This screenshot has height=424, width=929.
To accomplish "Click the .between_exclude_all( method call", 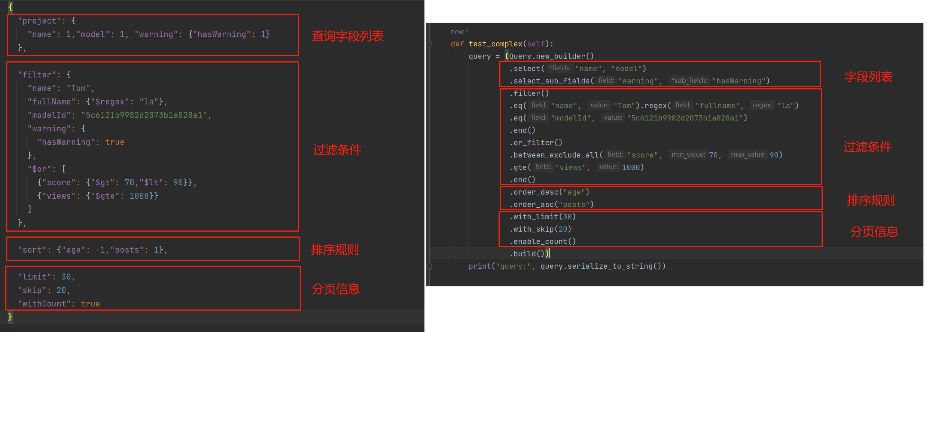I will pos(556,155).
